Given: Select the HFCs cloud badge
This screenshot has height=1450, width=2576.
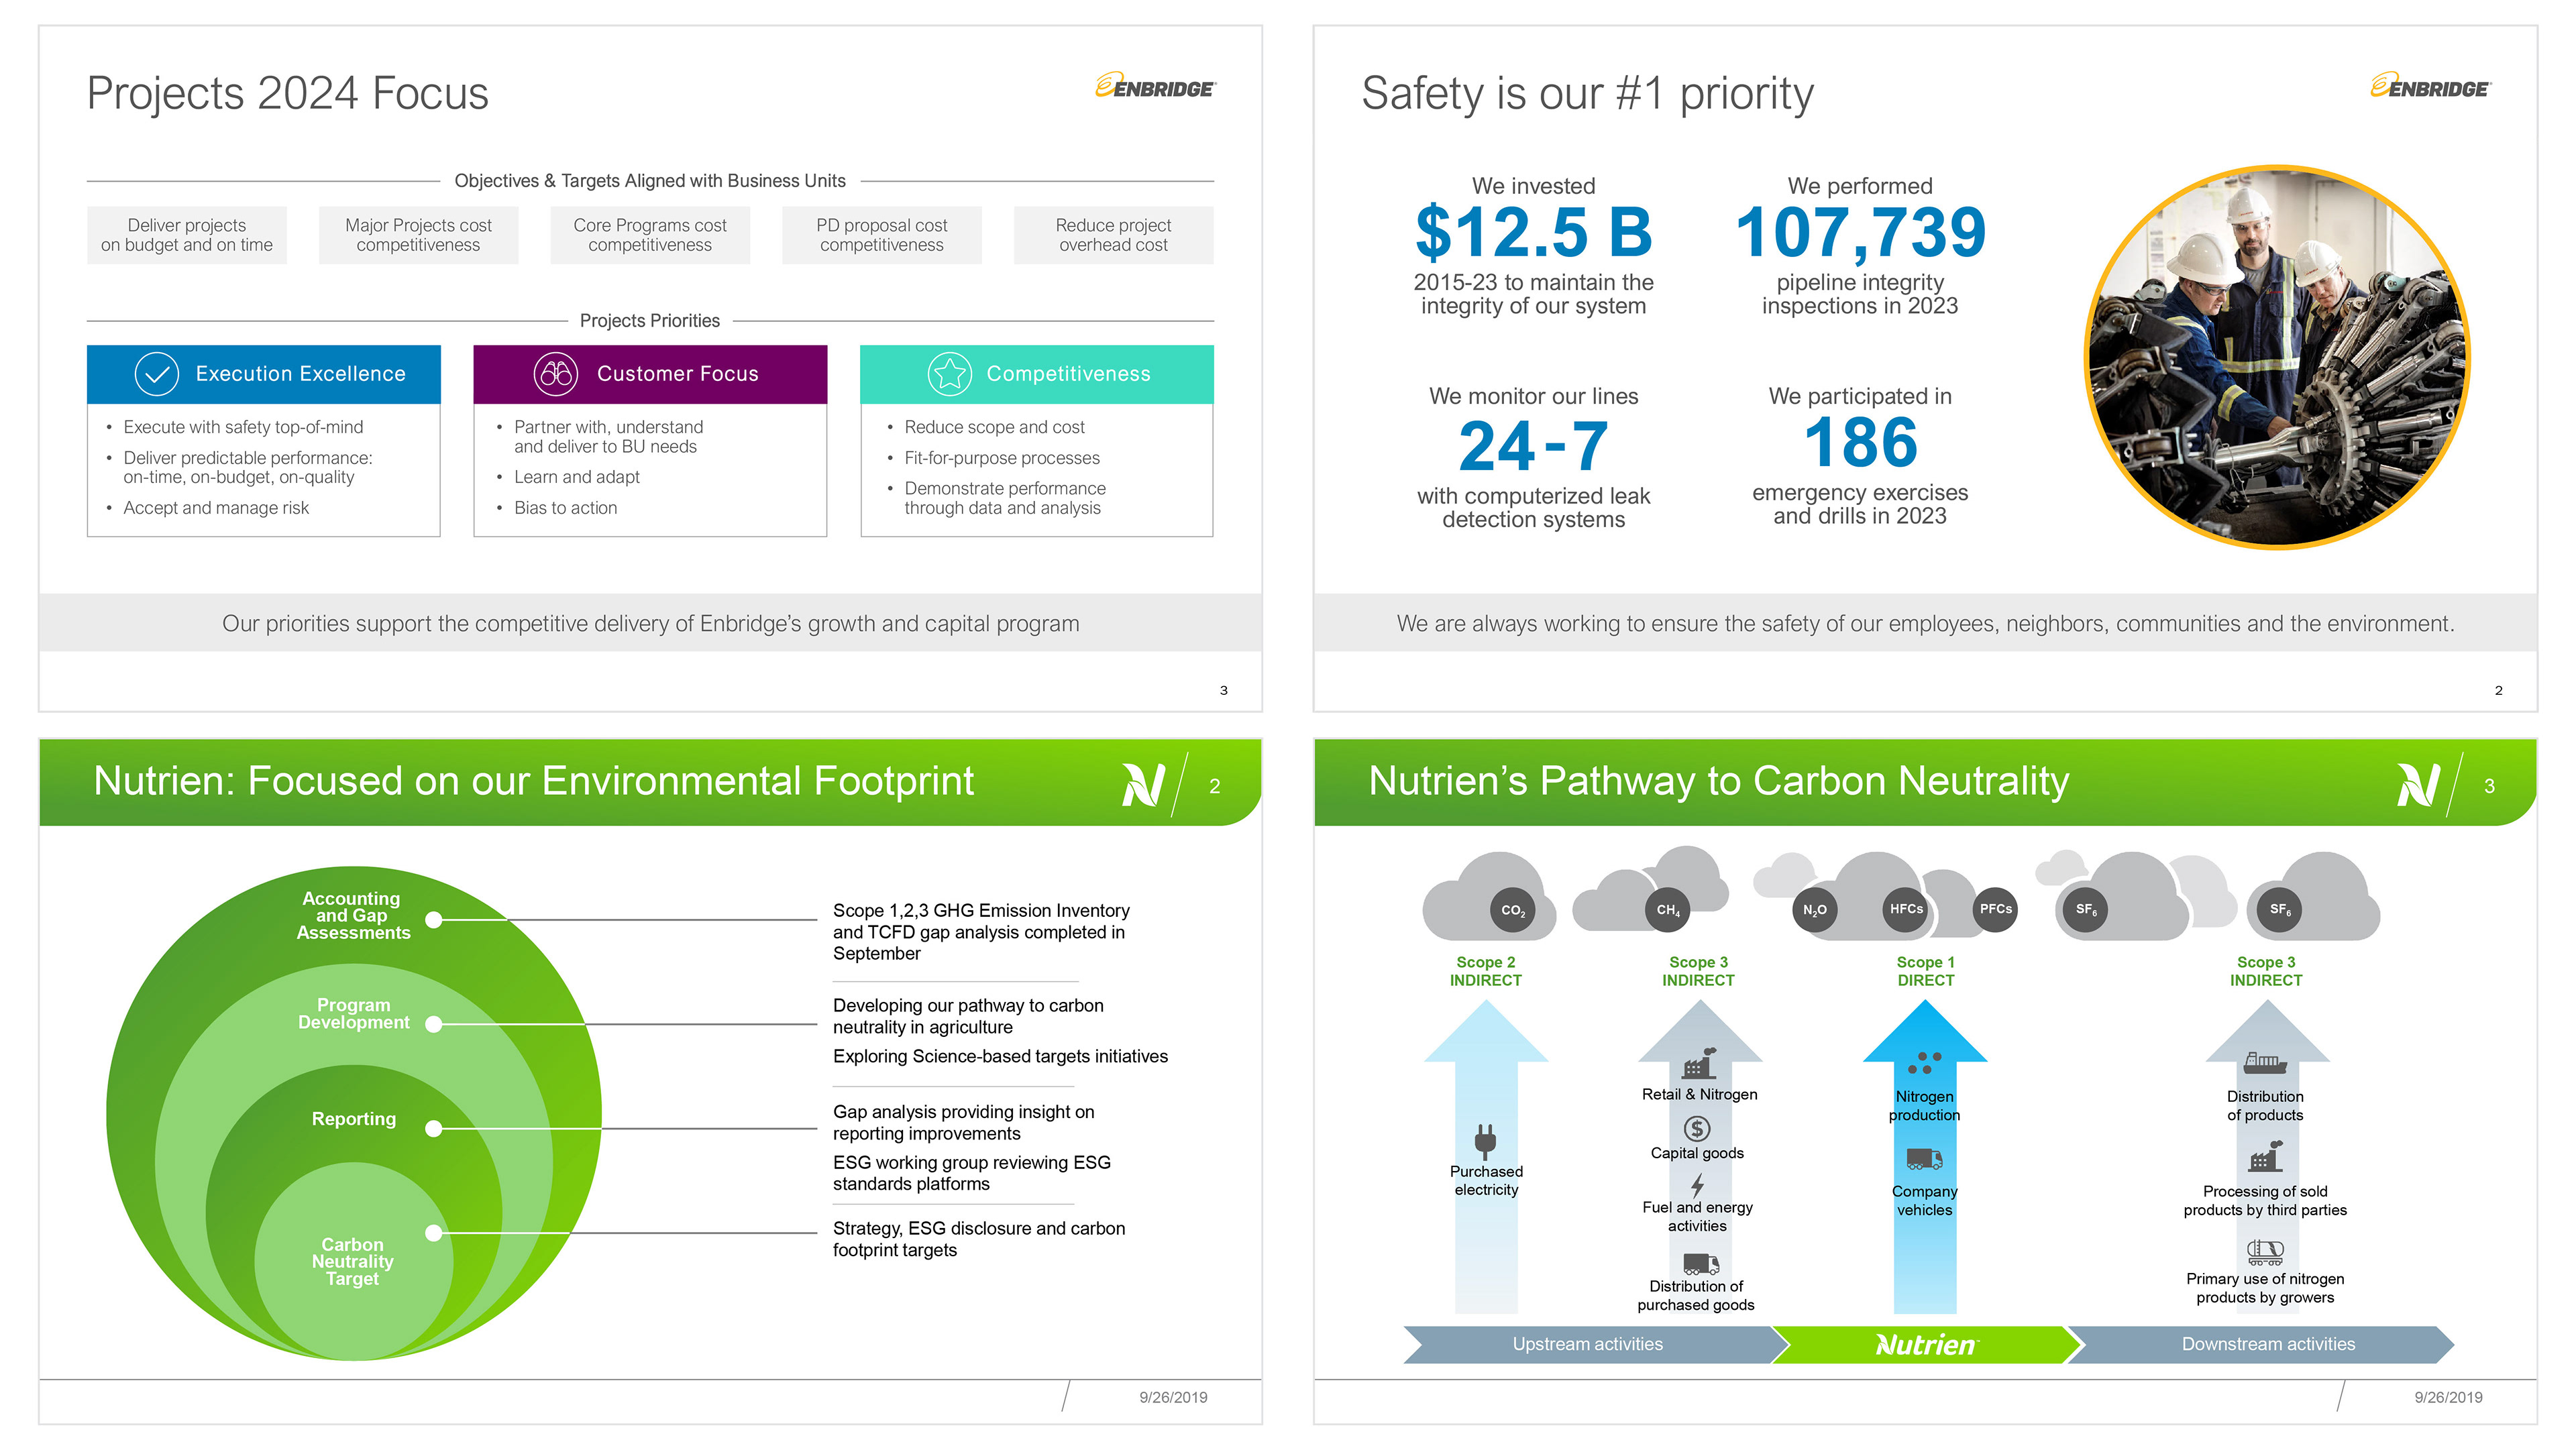Looking at the screenshot, I should [1906, 909].
